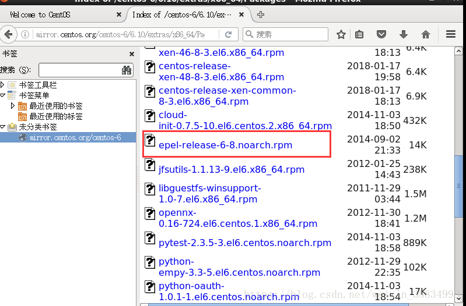Click the file icon beside centos-release xen-48
This screenshot has width=466, height=306.
[x=150, y=67]
